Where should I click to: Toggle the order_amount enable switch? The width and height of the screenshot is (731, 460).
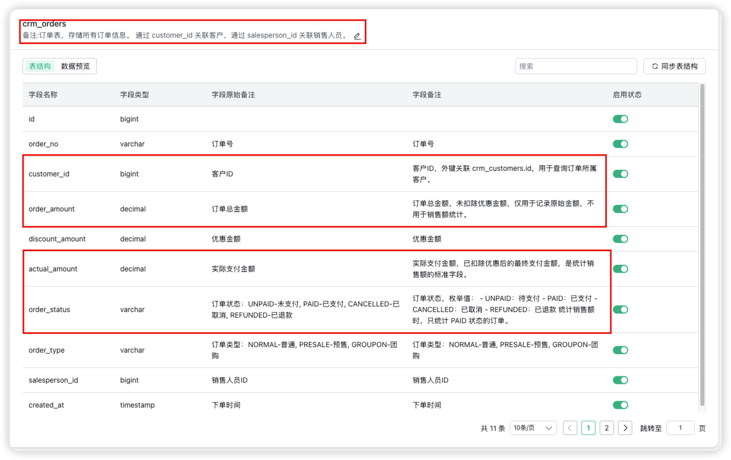click(x=620, y=208)
